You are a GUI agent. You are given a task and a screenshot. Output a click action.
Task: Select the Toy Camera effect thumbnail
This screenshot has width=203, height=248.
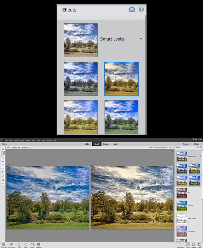click(182, 231)
